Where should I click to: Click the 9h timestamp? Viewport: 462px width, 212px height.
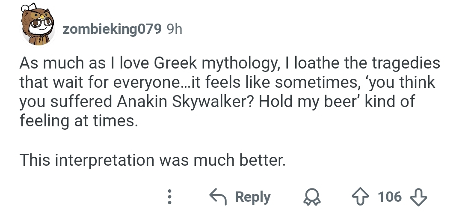pos(175,29)
